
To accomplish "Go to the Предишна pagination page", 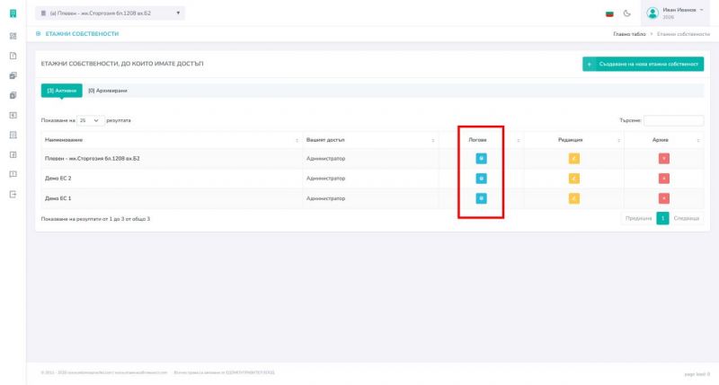I will coord(638,218).
